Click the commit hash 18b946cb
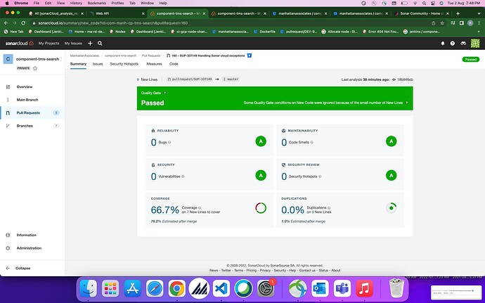Viewport: 485px width, 303px height. tap(405, 79)
